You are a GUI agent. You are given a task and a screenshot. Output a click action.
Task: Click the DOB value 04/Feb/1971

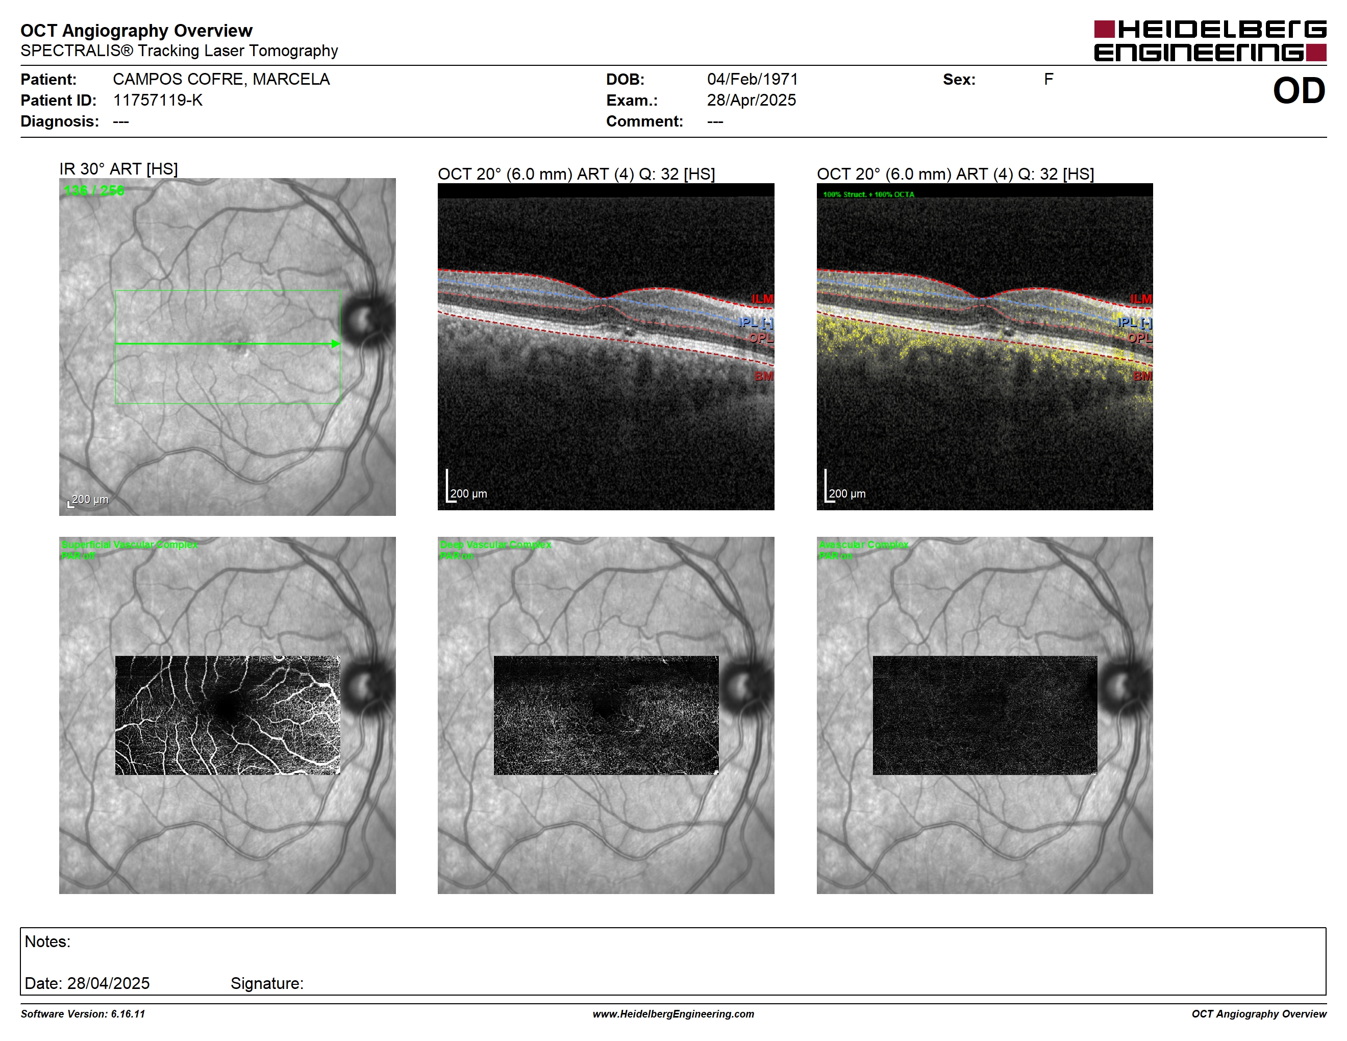pos(752,80)
